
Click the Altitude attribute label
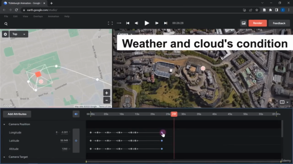point(14,149)
